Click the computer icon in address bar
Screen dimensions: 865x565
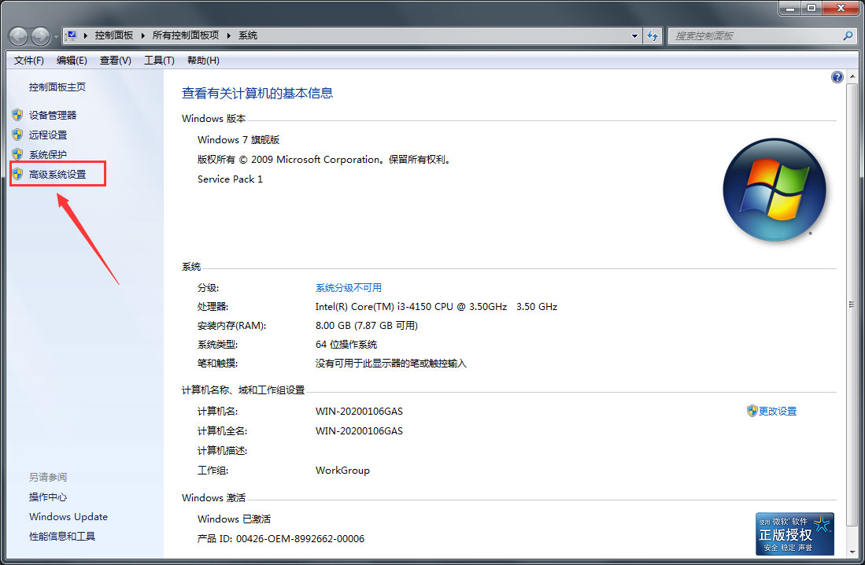coord(71,36)
